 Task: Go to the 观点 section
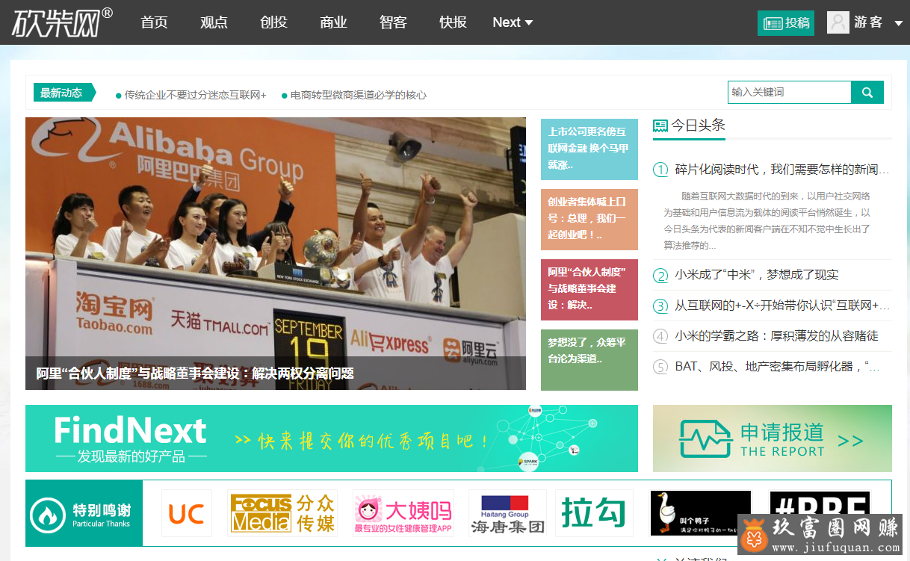tap(214, 22)
